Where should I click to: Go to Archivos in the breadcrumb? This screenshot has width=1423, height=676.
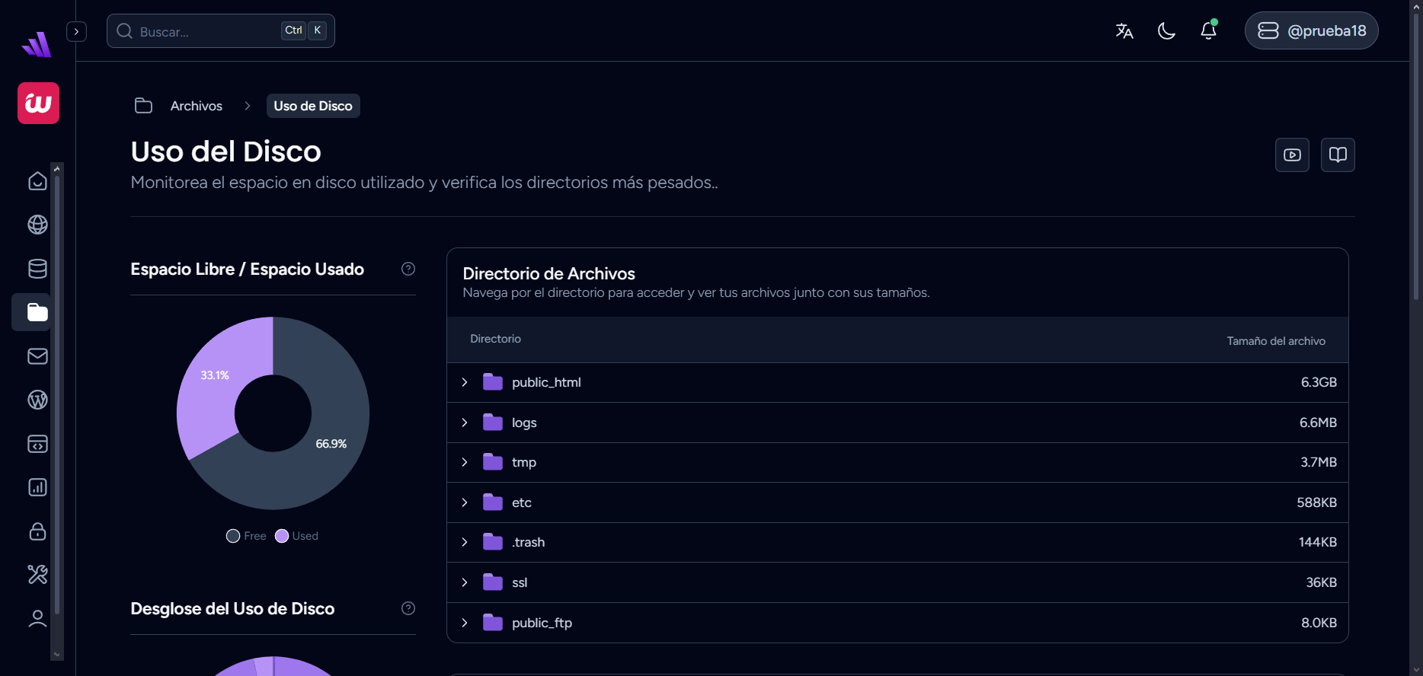(x=196, y=106)
